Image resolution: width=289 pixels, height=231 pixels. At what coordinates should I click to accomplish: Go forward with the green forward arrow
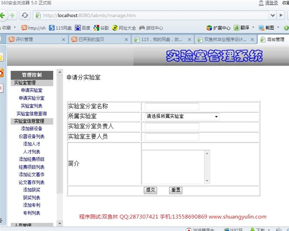[x=12, y=15]
